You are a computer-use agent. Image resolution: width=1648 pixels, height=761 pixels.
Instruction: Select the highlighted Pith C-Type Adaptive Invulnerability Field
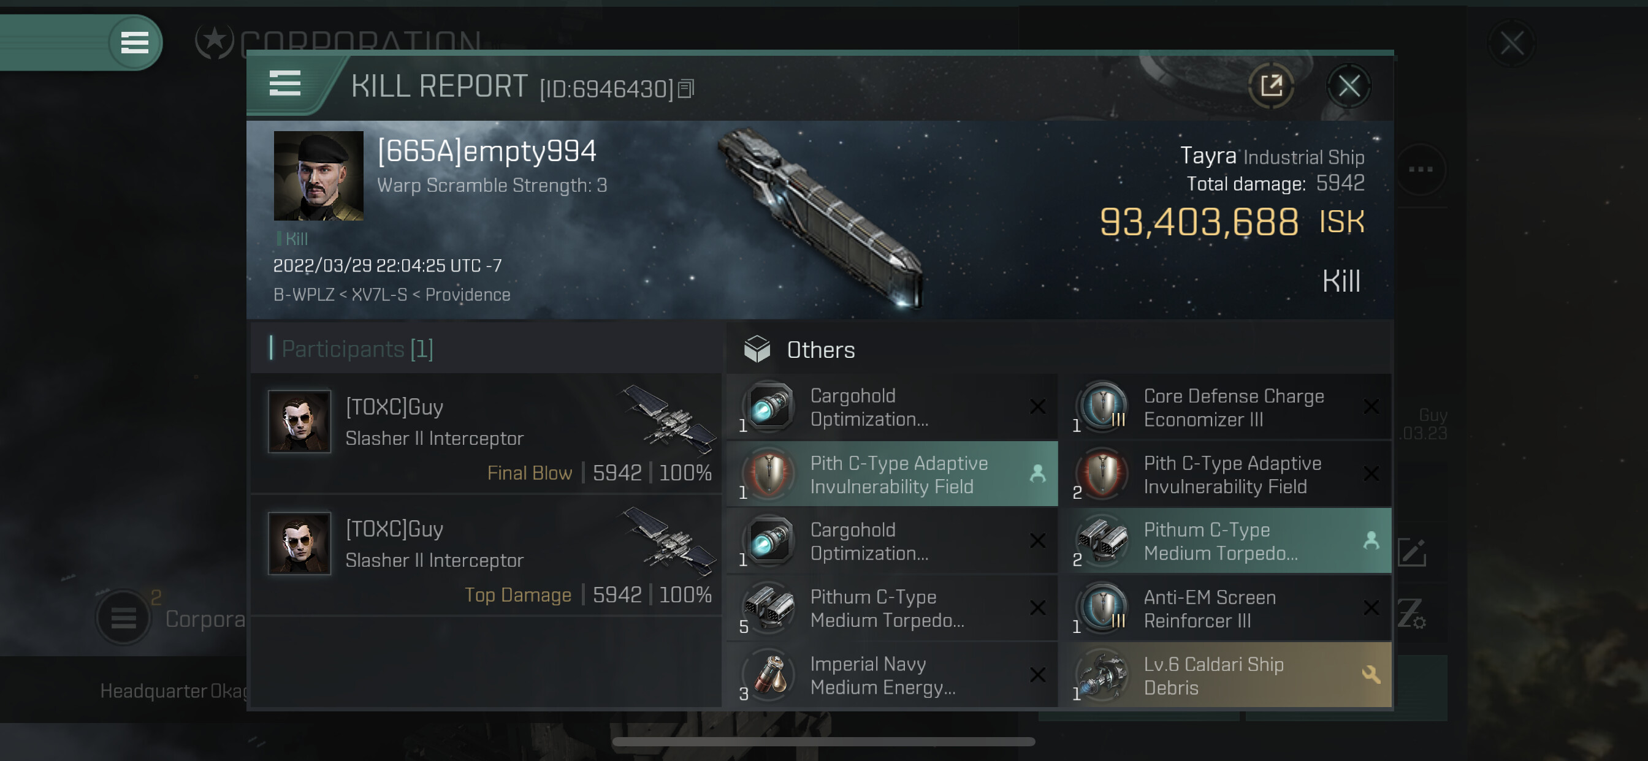tap(893, 474)
